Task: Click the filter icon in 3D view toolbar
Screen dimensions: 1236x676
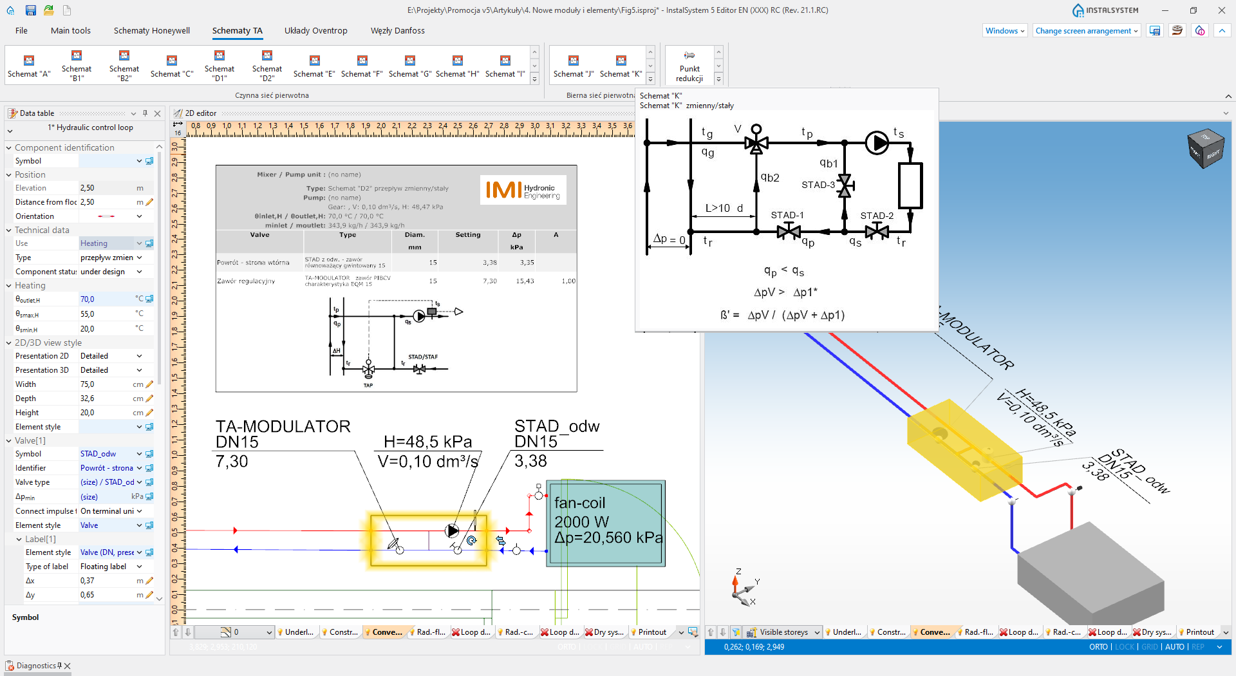Action: tap(735, 632)
